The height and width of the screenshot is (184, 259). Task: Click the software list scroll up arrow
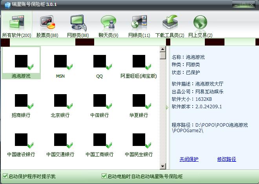point(163,49)
